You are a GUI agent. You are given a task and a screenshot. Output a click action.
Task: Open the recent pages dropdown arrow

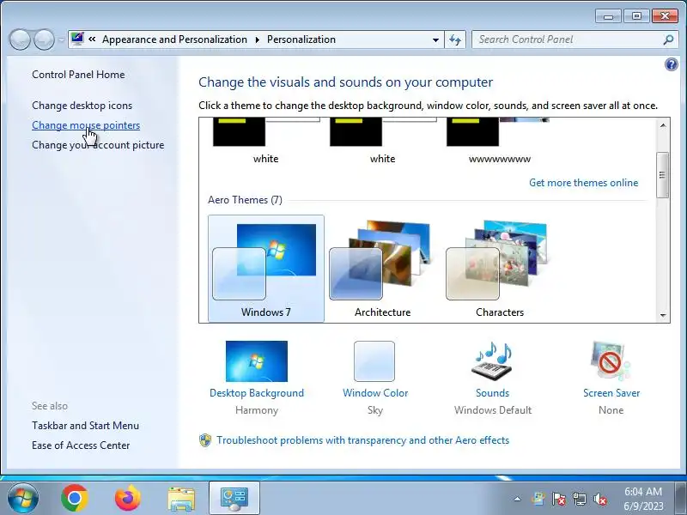click(x=61, y=39)
